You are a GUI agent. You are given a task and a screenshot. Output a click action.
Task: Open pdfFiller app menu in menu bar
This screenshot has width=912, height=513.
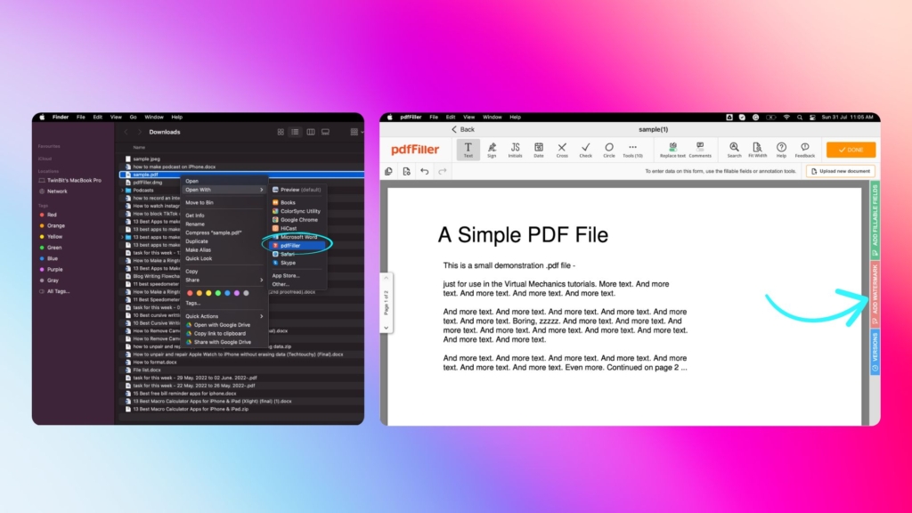click(x=411, y=117)
